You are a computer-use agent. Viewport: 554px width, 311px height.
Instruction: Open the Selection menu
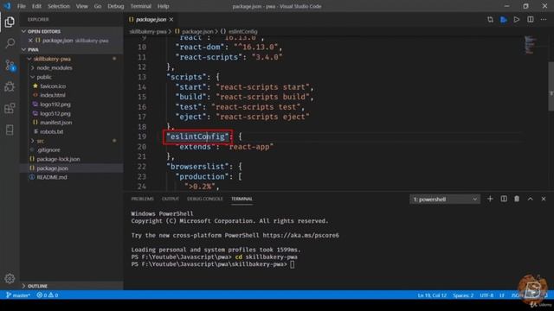tap(59, 6)
